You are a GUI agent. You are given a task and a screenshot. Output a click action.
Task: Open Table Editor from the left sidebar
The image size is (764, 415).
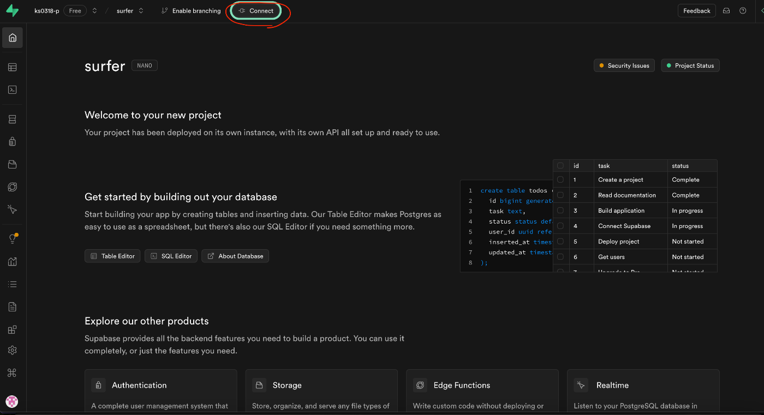point(13,68)
